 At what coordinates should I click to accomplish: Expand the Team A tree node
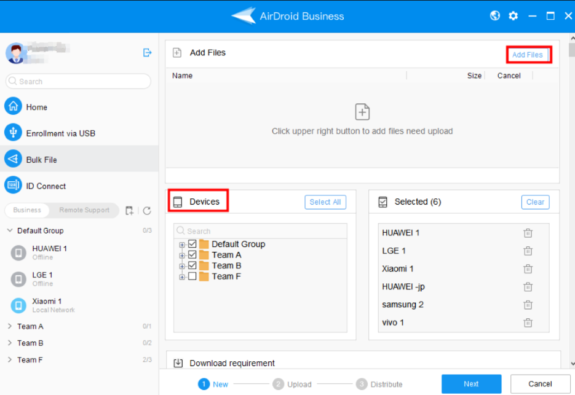pos(181,254)
